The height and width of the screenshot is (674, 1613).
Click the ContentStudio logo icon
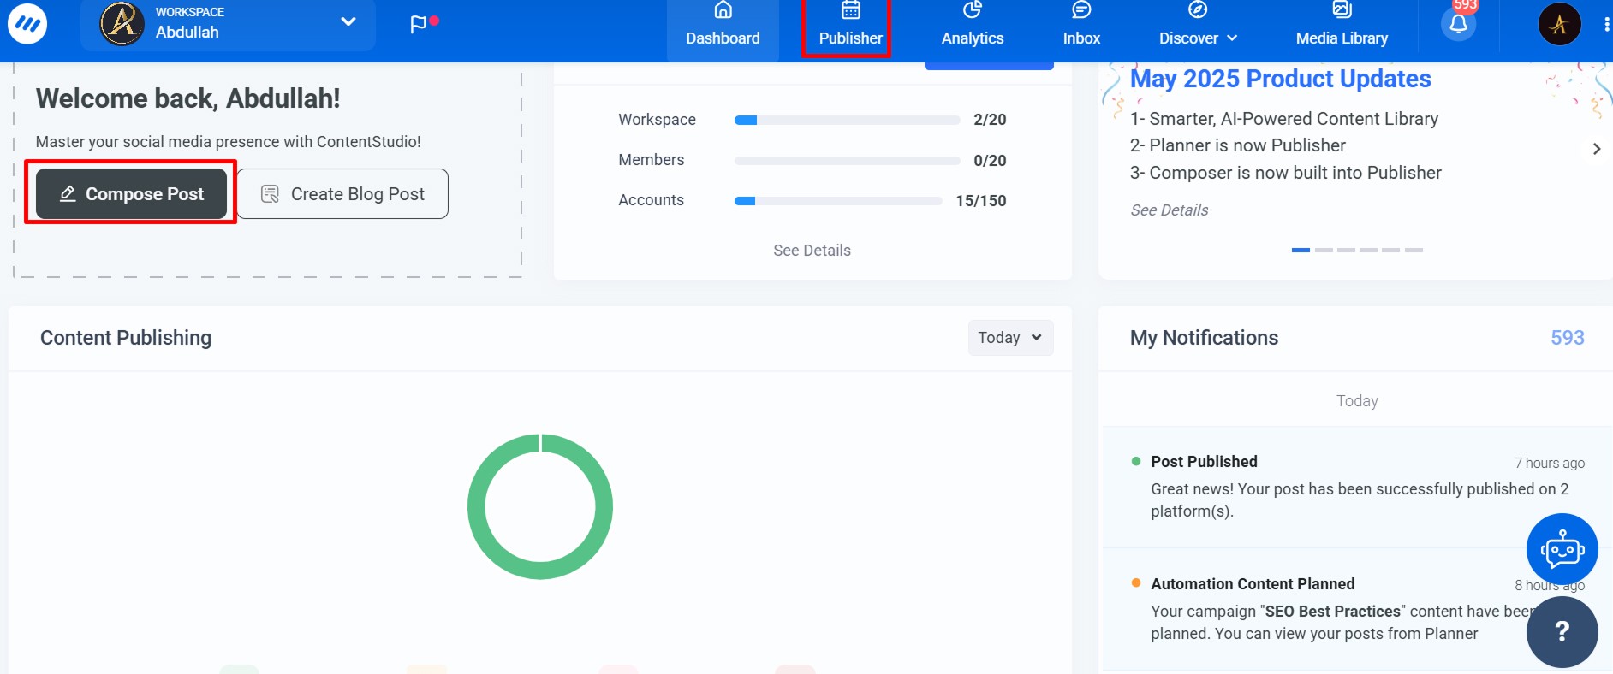(27, 24)
